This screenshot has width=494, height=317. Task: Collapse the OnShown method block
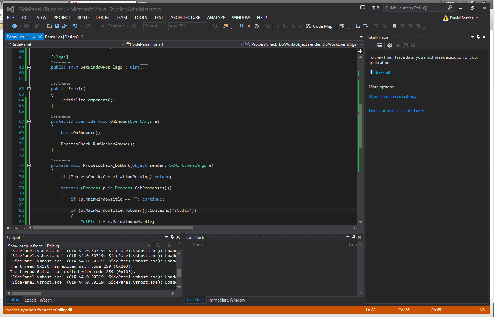click(29, 121)
